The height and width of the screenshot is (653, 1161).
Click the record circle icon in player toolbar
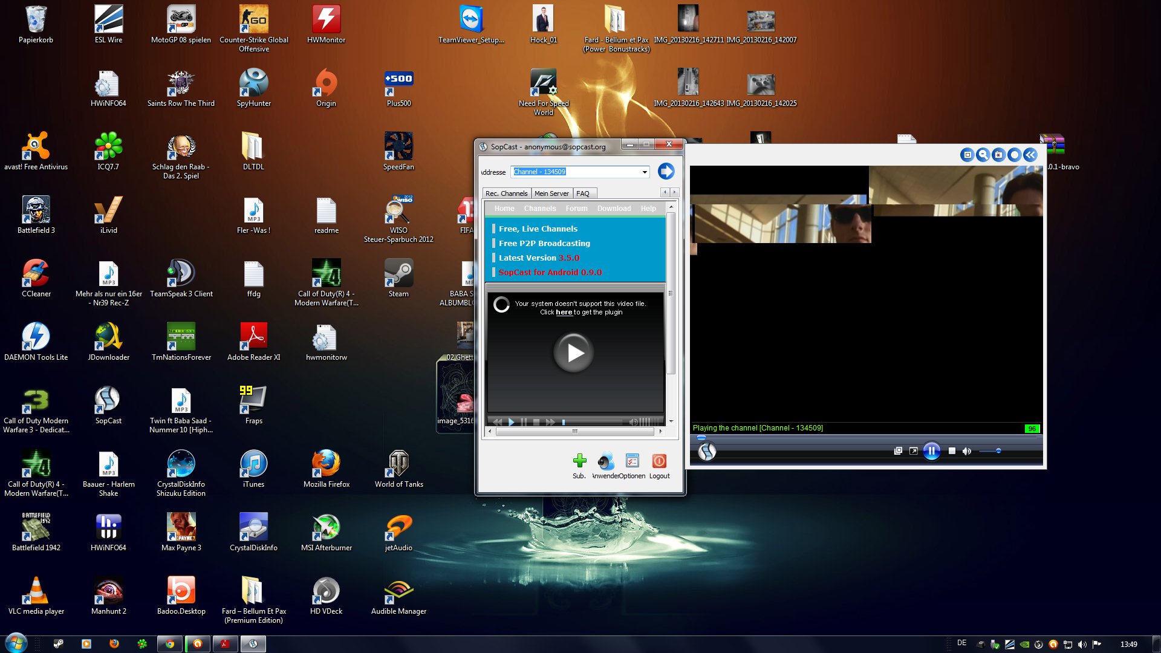coord(1014,155)
